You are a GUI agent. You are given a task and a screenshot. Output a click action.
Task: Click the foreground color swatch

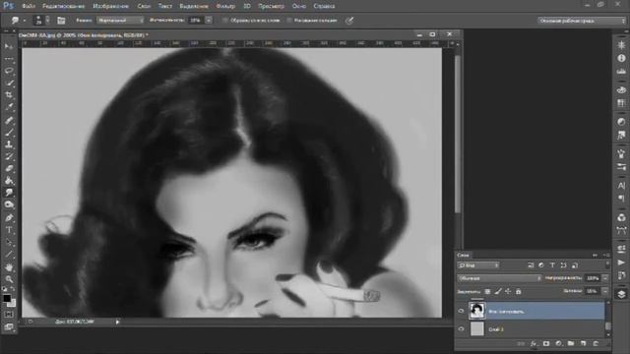pos(7,298)
